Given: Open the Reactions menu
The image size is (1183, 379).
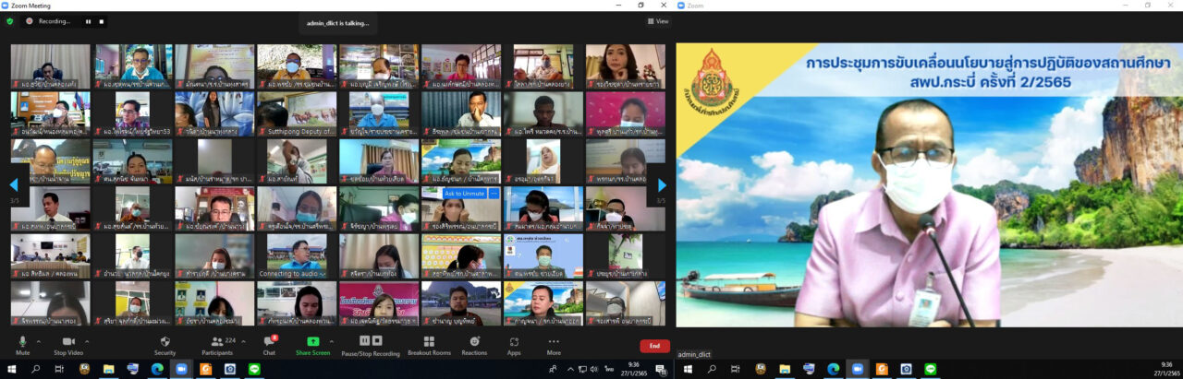Looking at the screenshot, I should [x=474, y=345].
